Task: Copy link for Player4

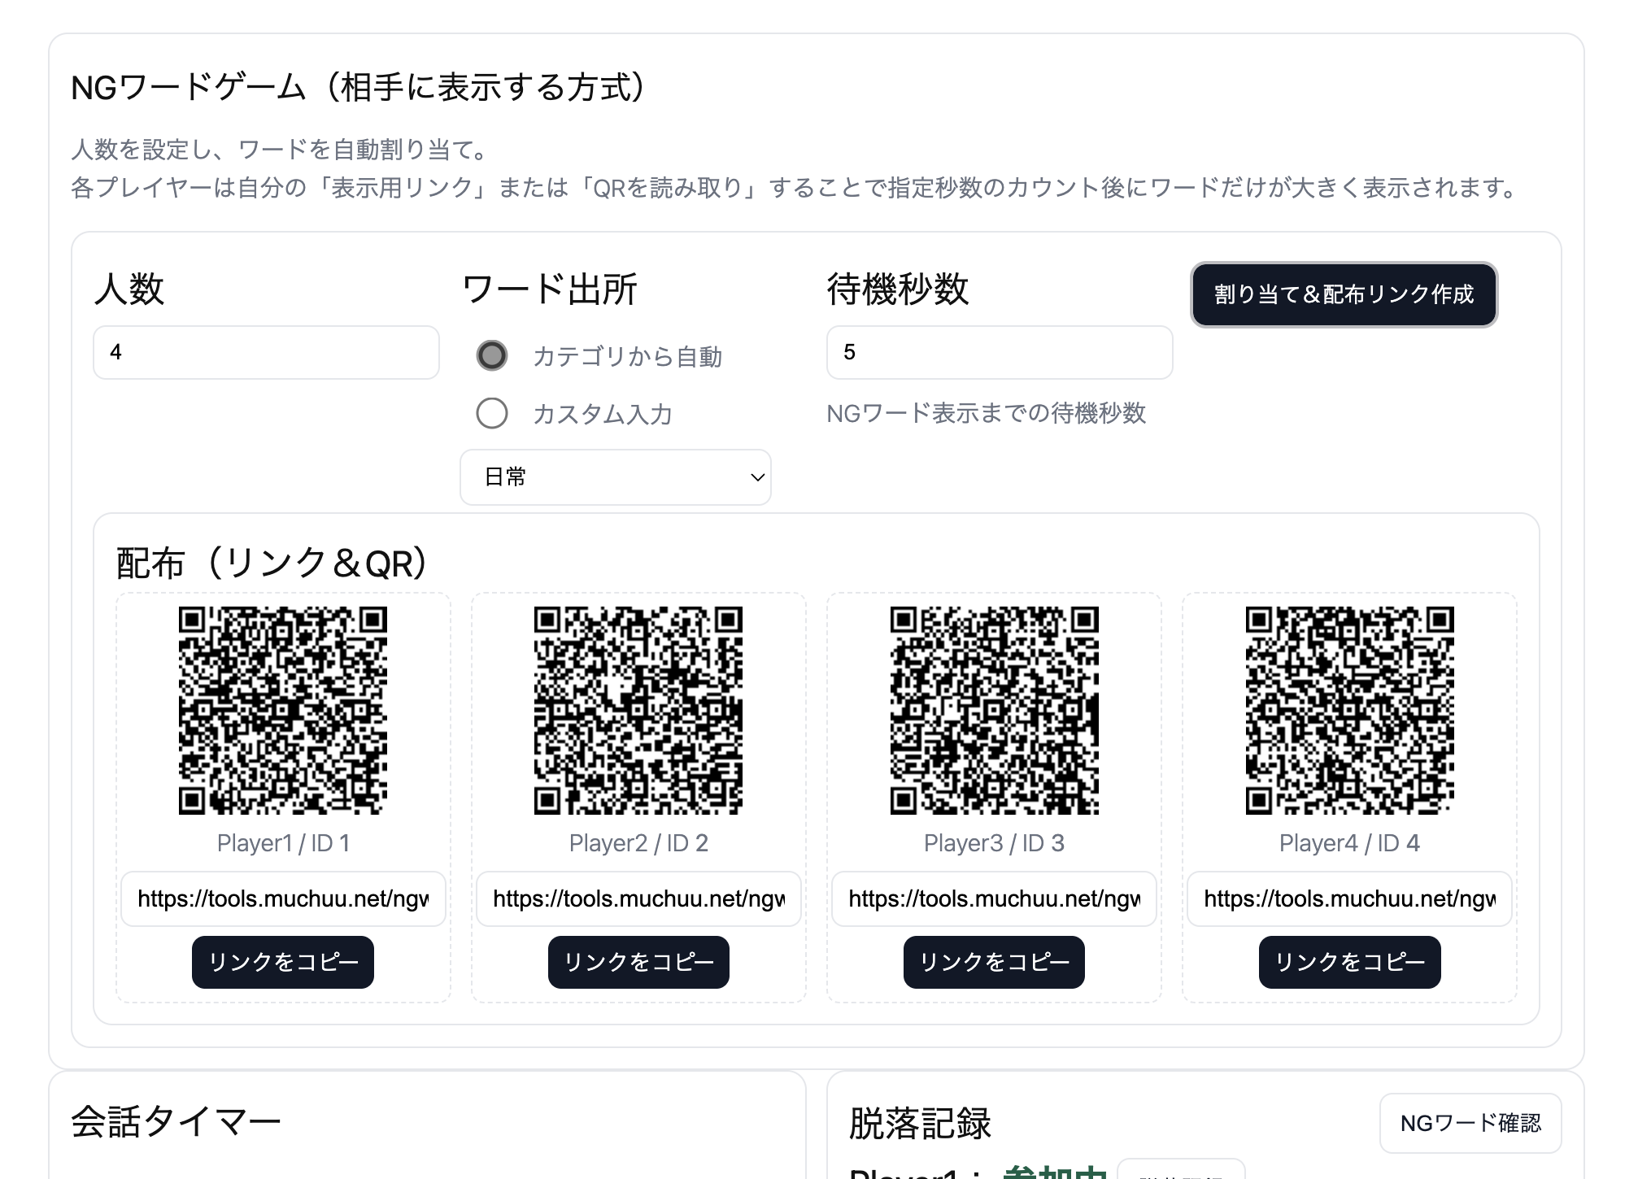Action: point(1349,962)
